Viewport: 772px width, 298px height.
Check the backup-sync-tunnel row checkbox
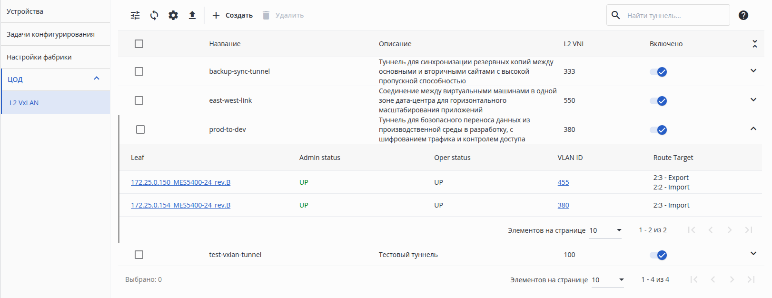pyautogui.click(x=139, y=71)
